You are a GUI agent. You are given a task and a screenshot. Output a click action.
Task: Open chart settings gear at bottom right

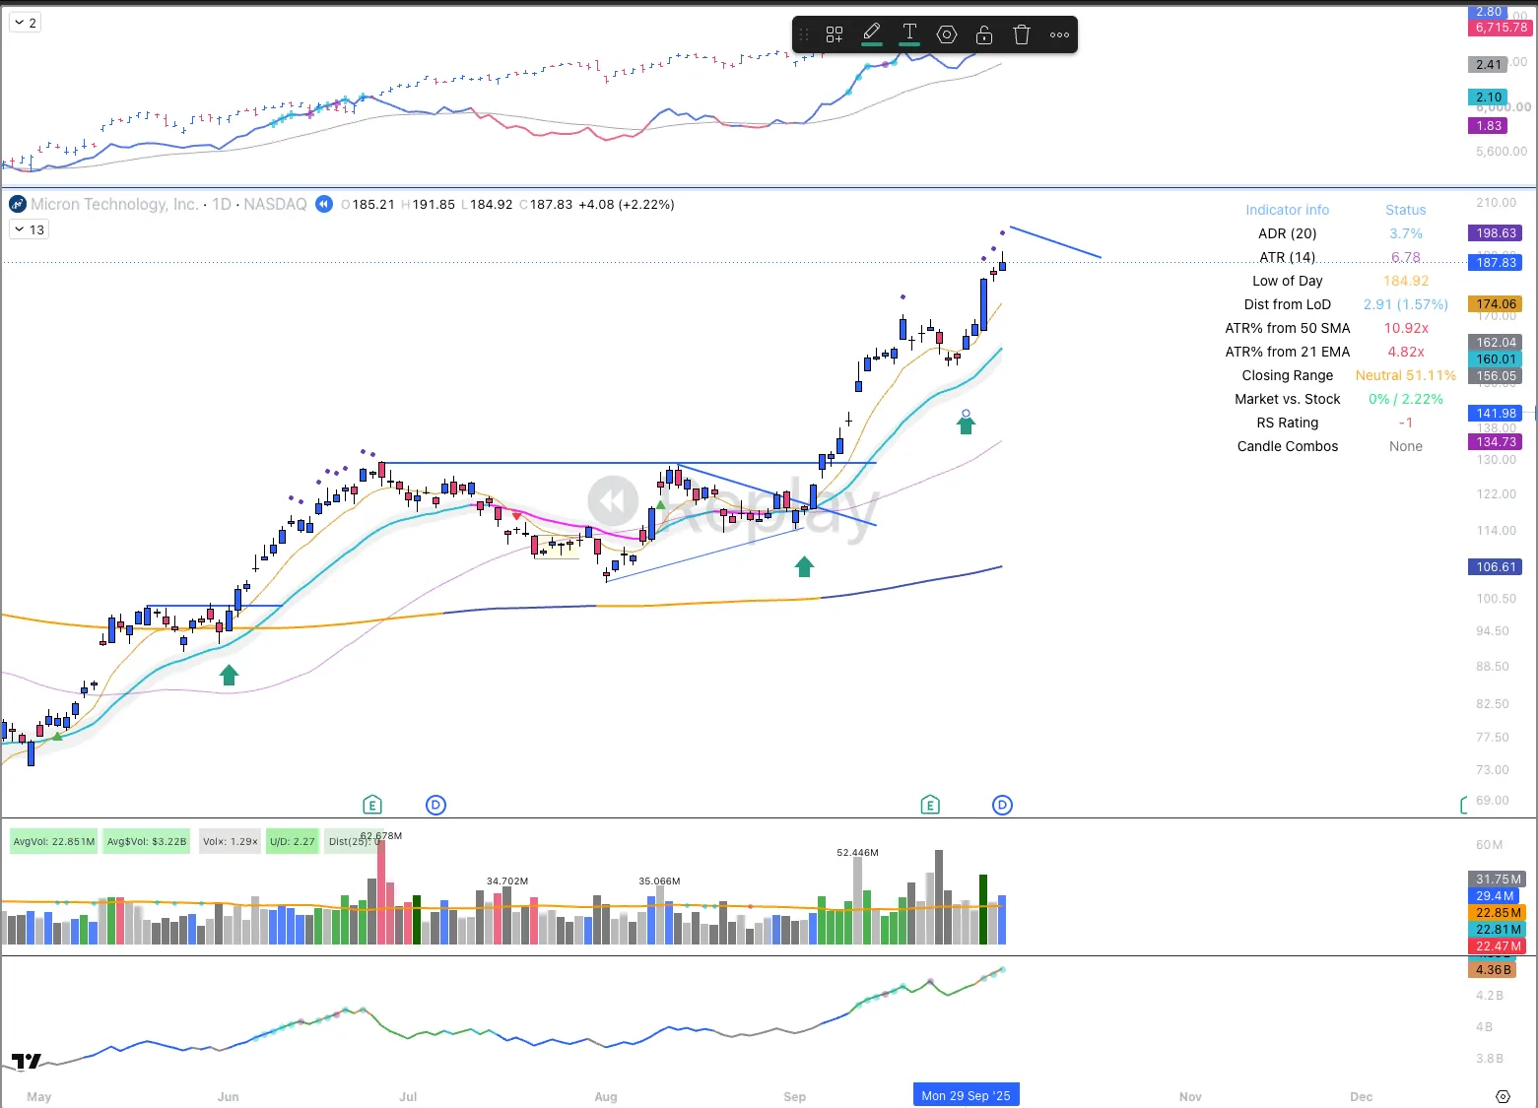(x=1503, y=1096)
